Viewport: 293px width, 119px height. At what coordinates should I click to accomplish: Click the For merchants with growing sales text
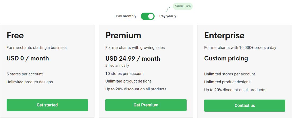click(x=135, y=48)
